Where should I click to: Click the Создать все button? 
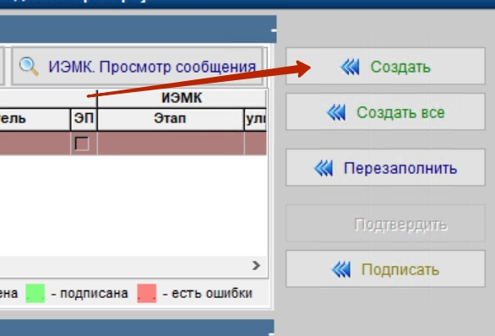coord(385,111)
